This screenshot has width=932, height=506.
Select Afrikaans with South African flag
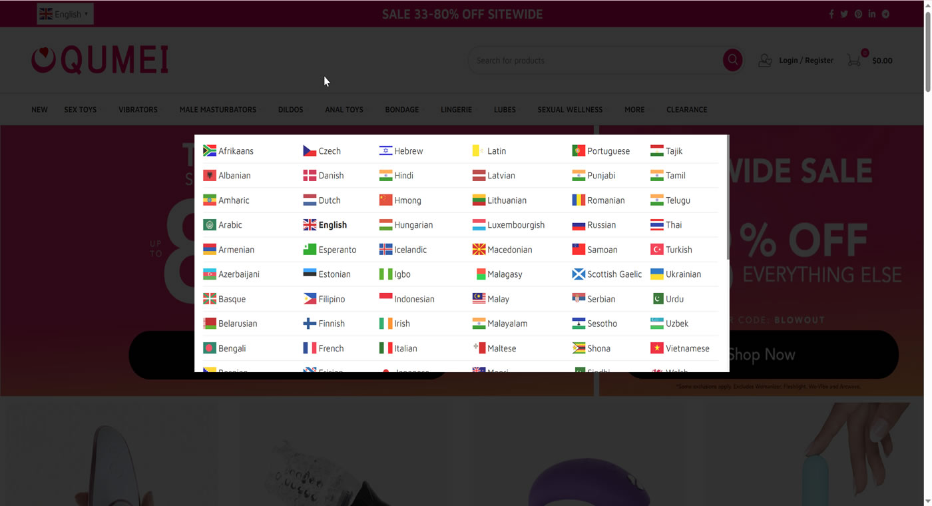pyautogui.click(x=228, y=151)
